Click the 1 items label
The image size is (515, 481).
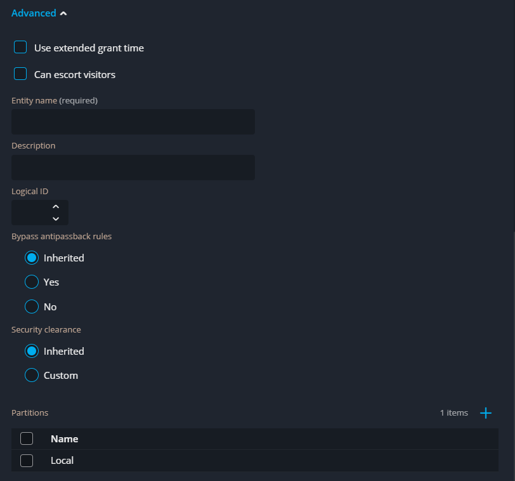(453, 412)
